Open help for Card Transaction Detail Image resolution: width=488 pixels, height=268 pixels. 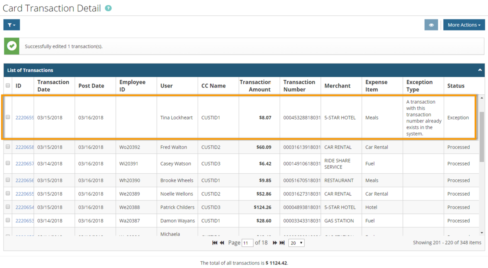pos(108,8)
